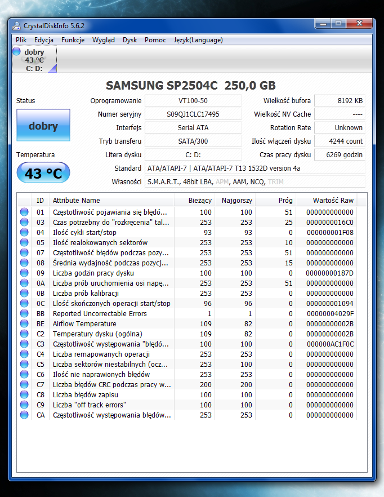Select the Reported Uncorrectable Errors row text
Viewport: 384px width, 497px height.
100,313
